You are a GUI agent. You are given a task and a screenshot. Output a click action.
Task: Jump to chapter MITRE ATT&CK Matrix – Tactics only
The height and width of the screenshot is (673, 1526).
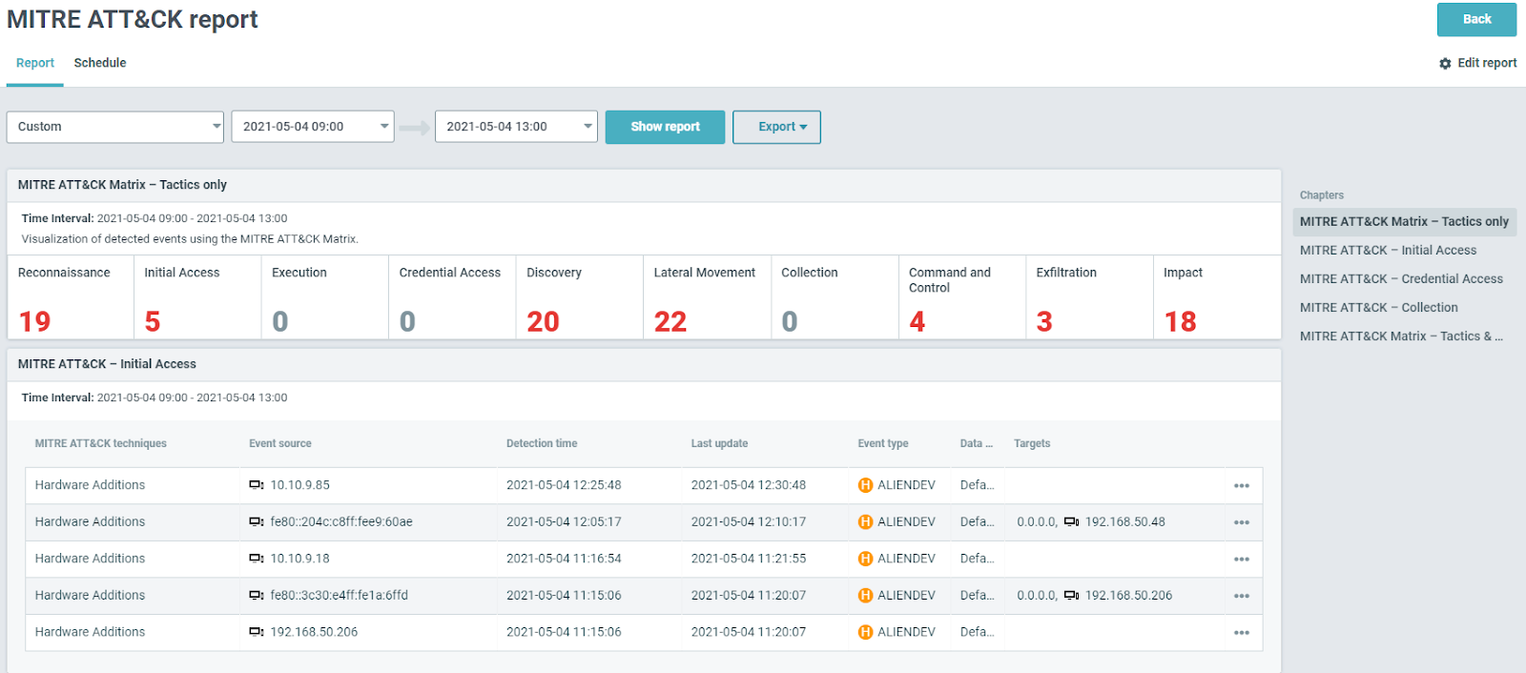tap(1404, 221)
